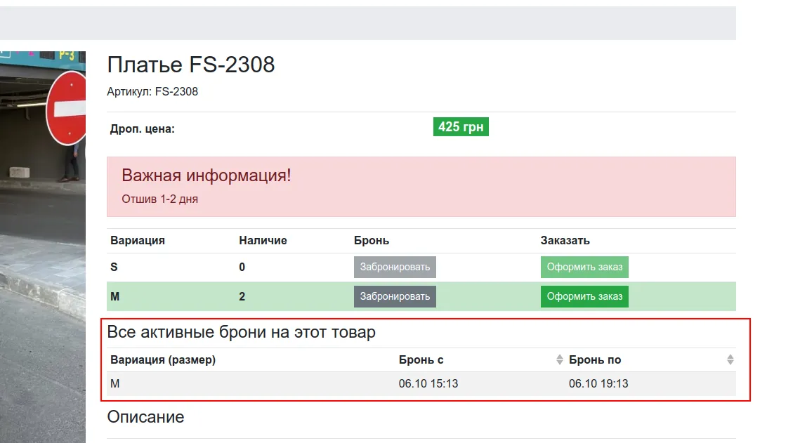Click the Бронь по column header
This screenshot has width=800, height=443.
coord(595,360)
